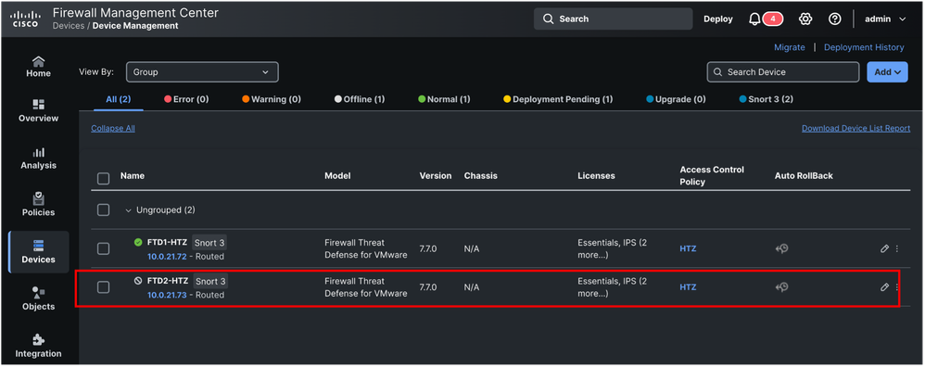The image size is (925, 368).
Task: Click the FTD1-HTZ device name
Action: (167, 242)
